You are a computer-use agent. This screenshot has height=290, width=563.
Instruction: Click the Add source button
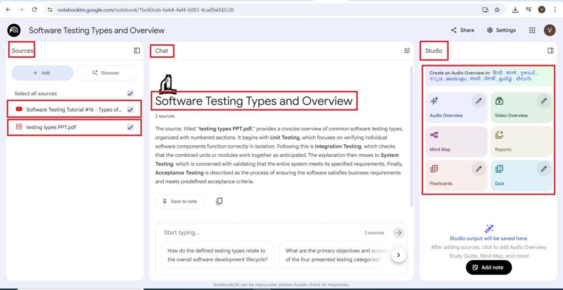click(x=42, y=73)
